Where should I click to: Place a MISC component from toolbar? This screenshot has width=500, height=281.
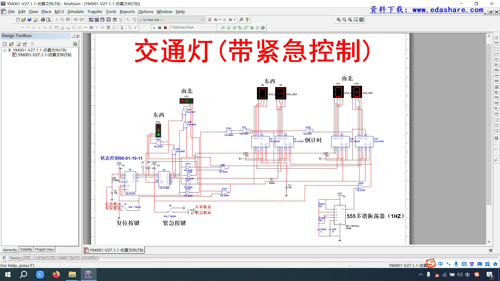pos(85,28)
